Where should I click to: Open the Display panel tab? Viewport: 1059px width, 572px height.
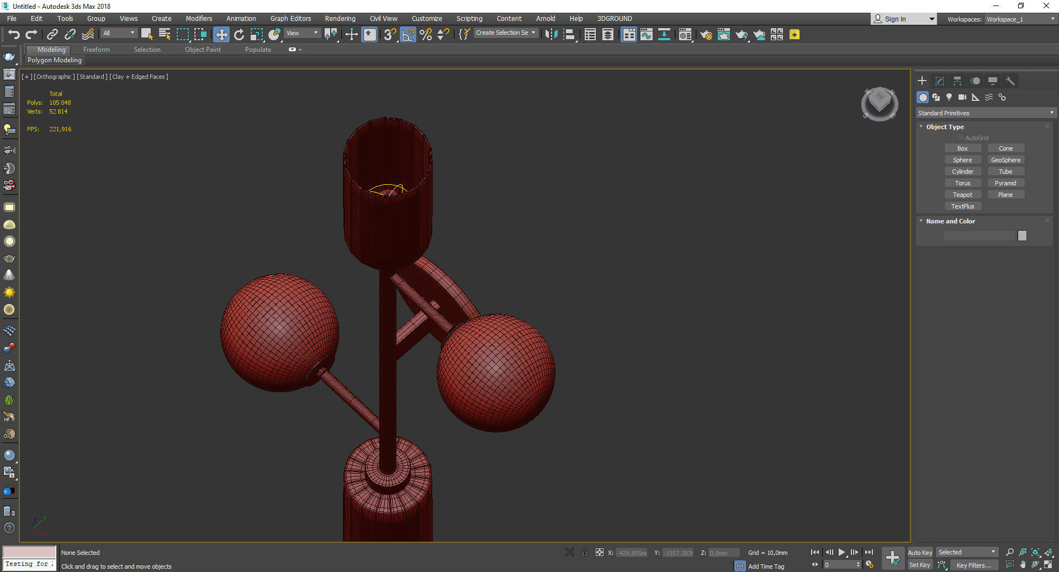click(993, 81)
